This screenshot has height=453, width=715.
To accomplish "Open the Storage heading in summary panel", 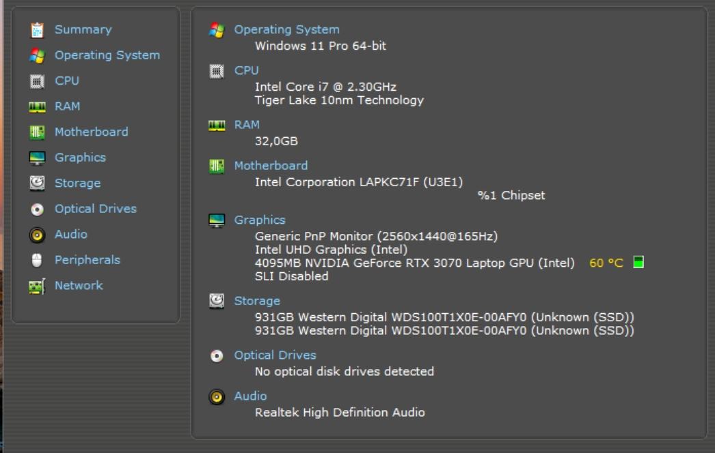I will (256, 301).
